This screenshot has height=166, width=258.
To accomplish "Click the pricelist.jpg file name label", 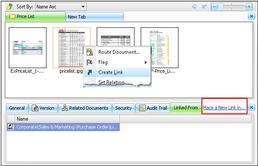I will pyautogui.click(x=71, y=71).
